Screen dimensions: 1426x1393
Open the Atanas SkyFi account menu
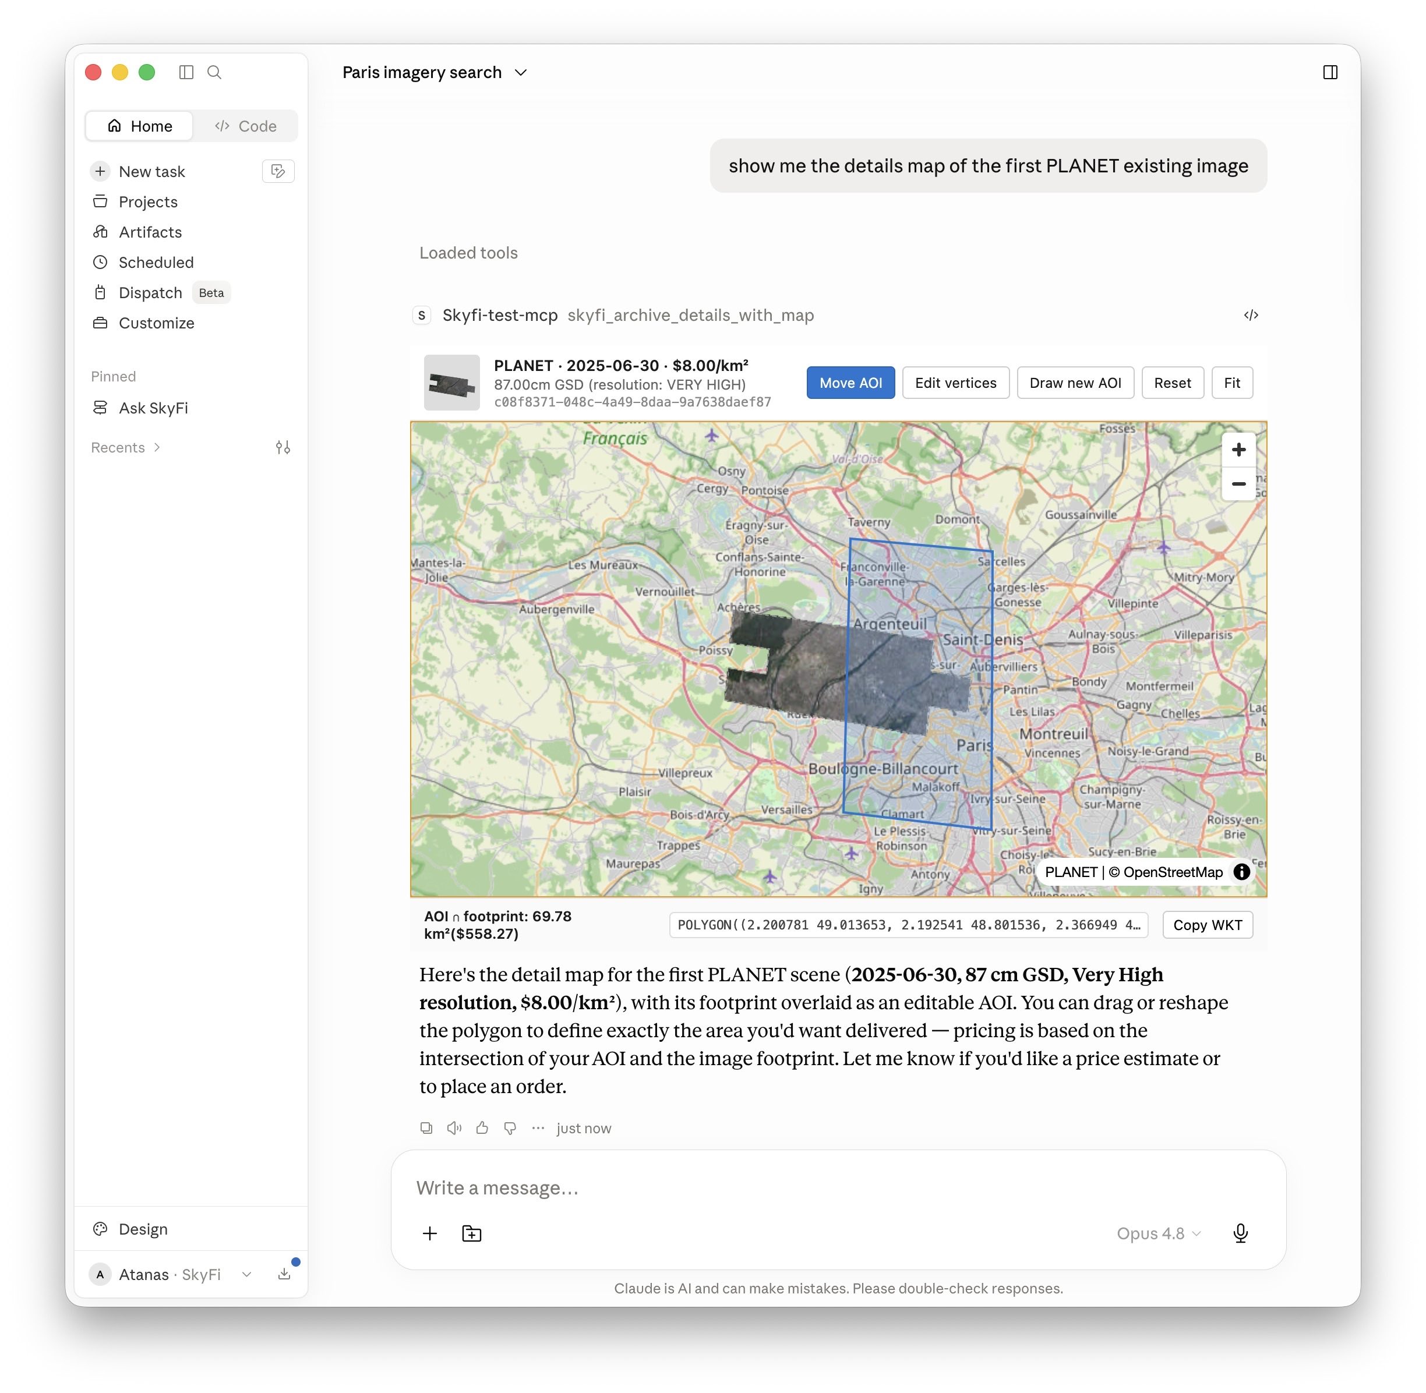click(170, 1274)
